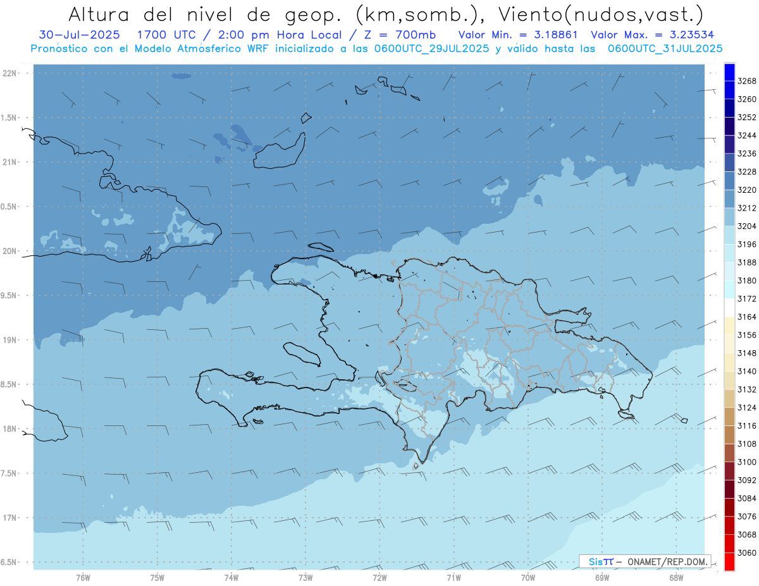Click the longitude label '69W'
Image resolution: width=759 pixels, height=586 pixels.
tap(602, 578)
